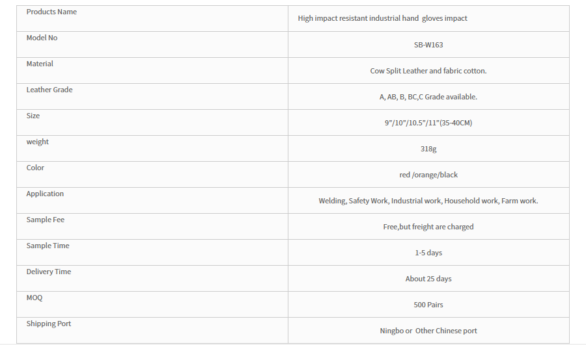Click the Material row label
This screenshot has height=345, width=586.
tap(40, 64)
